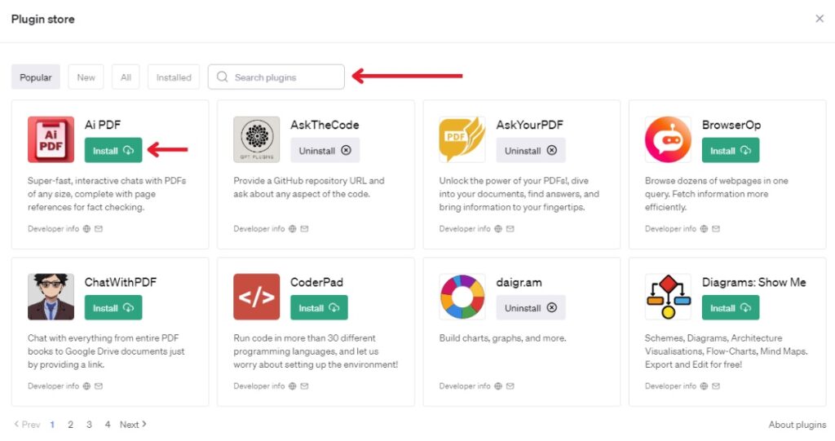This screenshot has height=441, width=835.
Task: Open CoderPad developer website globe icon
Action: pyautogui.click(x=293, y=386)
